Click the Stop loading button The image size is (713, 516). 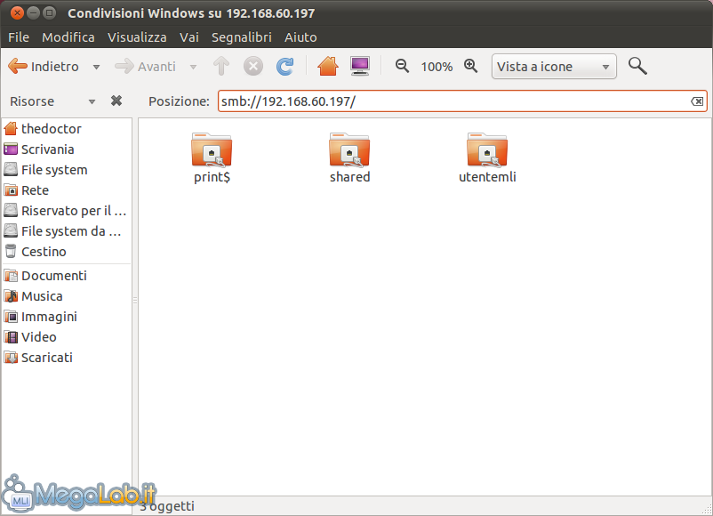tap(253, 67)
